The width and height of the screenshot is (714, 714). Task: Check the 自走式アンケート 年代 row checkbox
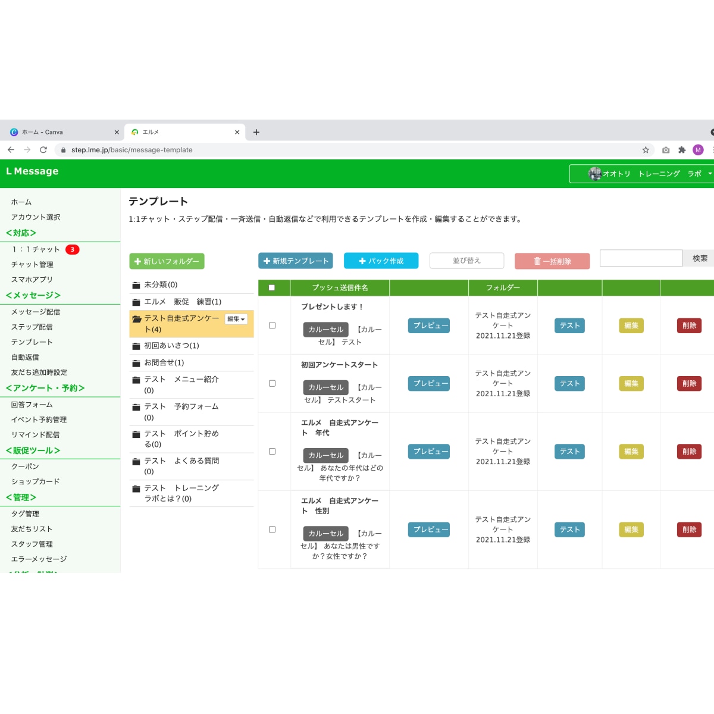coord(272,452)
